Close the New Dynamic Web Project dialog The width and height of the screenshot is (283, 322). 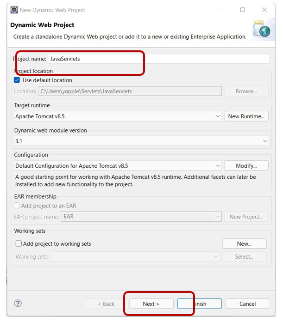[264, 10]
